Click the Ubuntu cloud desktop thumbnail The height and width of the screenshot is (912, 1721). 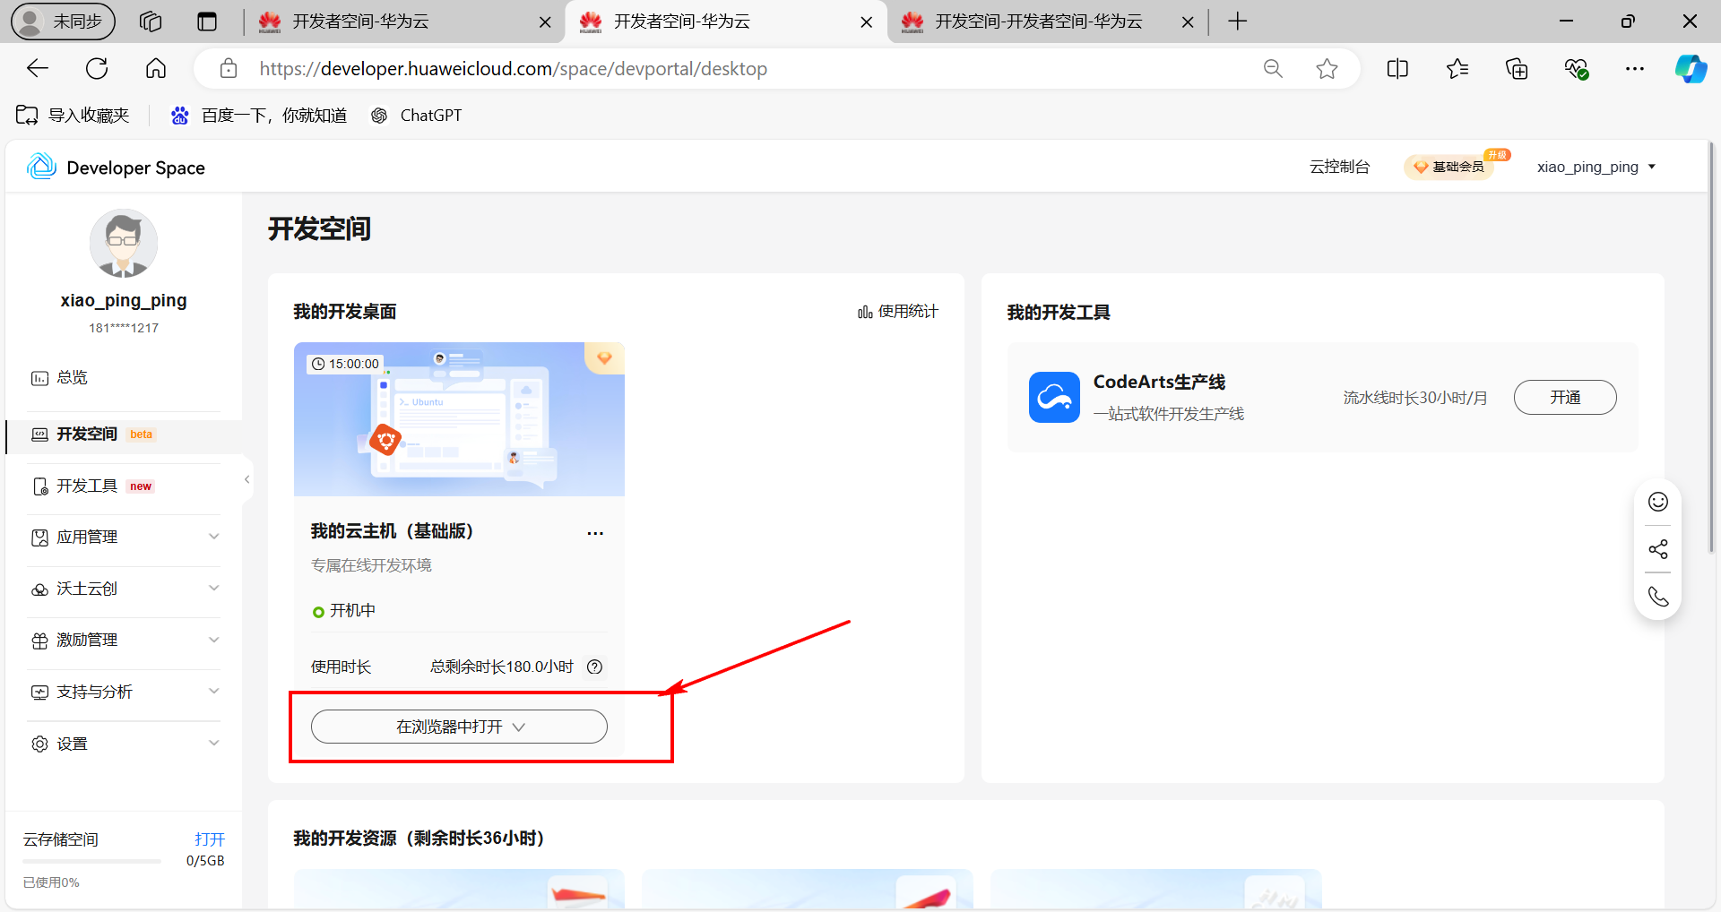[x=459, y=419]
